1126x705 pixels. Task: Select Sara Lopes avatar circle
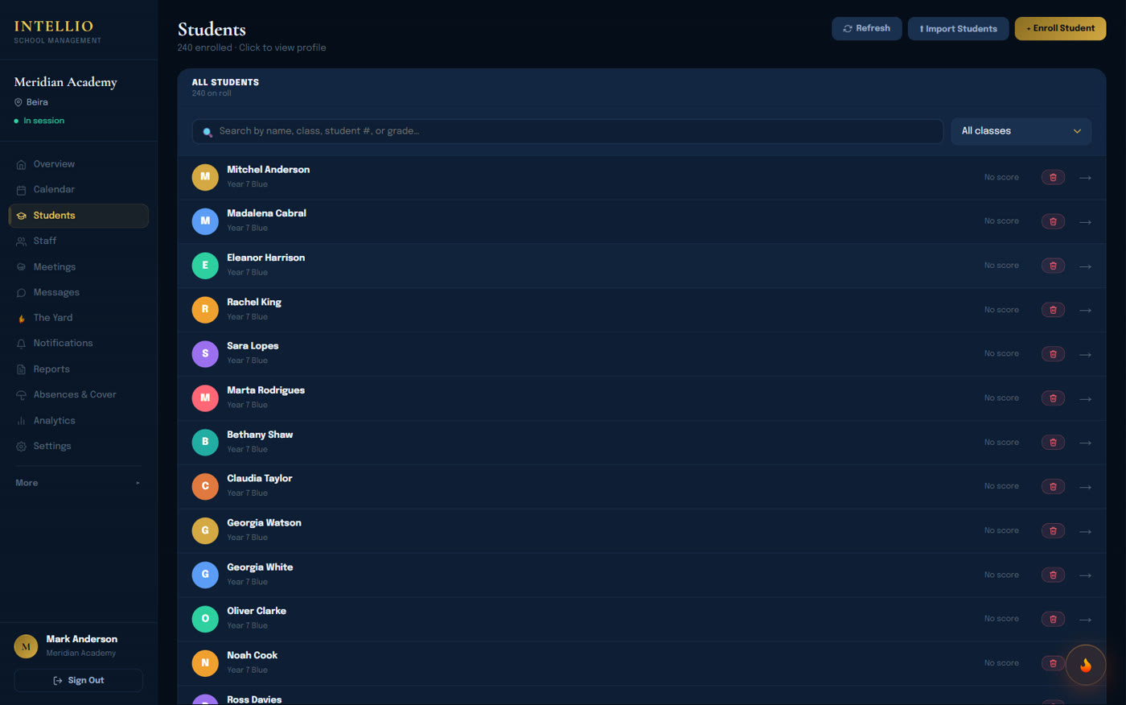[x=205, y=354]
